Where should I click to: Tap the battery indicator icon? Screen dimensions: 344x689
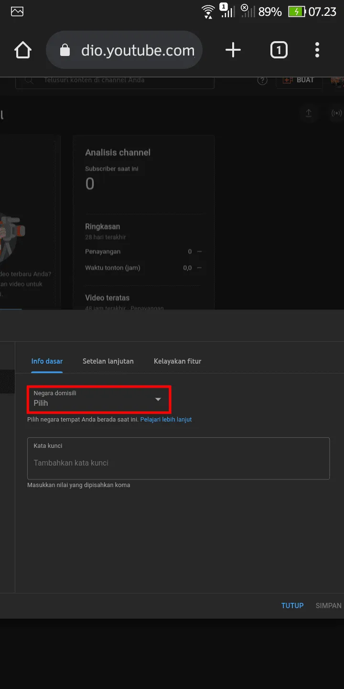coord(297,11)
